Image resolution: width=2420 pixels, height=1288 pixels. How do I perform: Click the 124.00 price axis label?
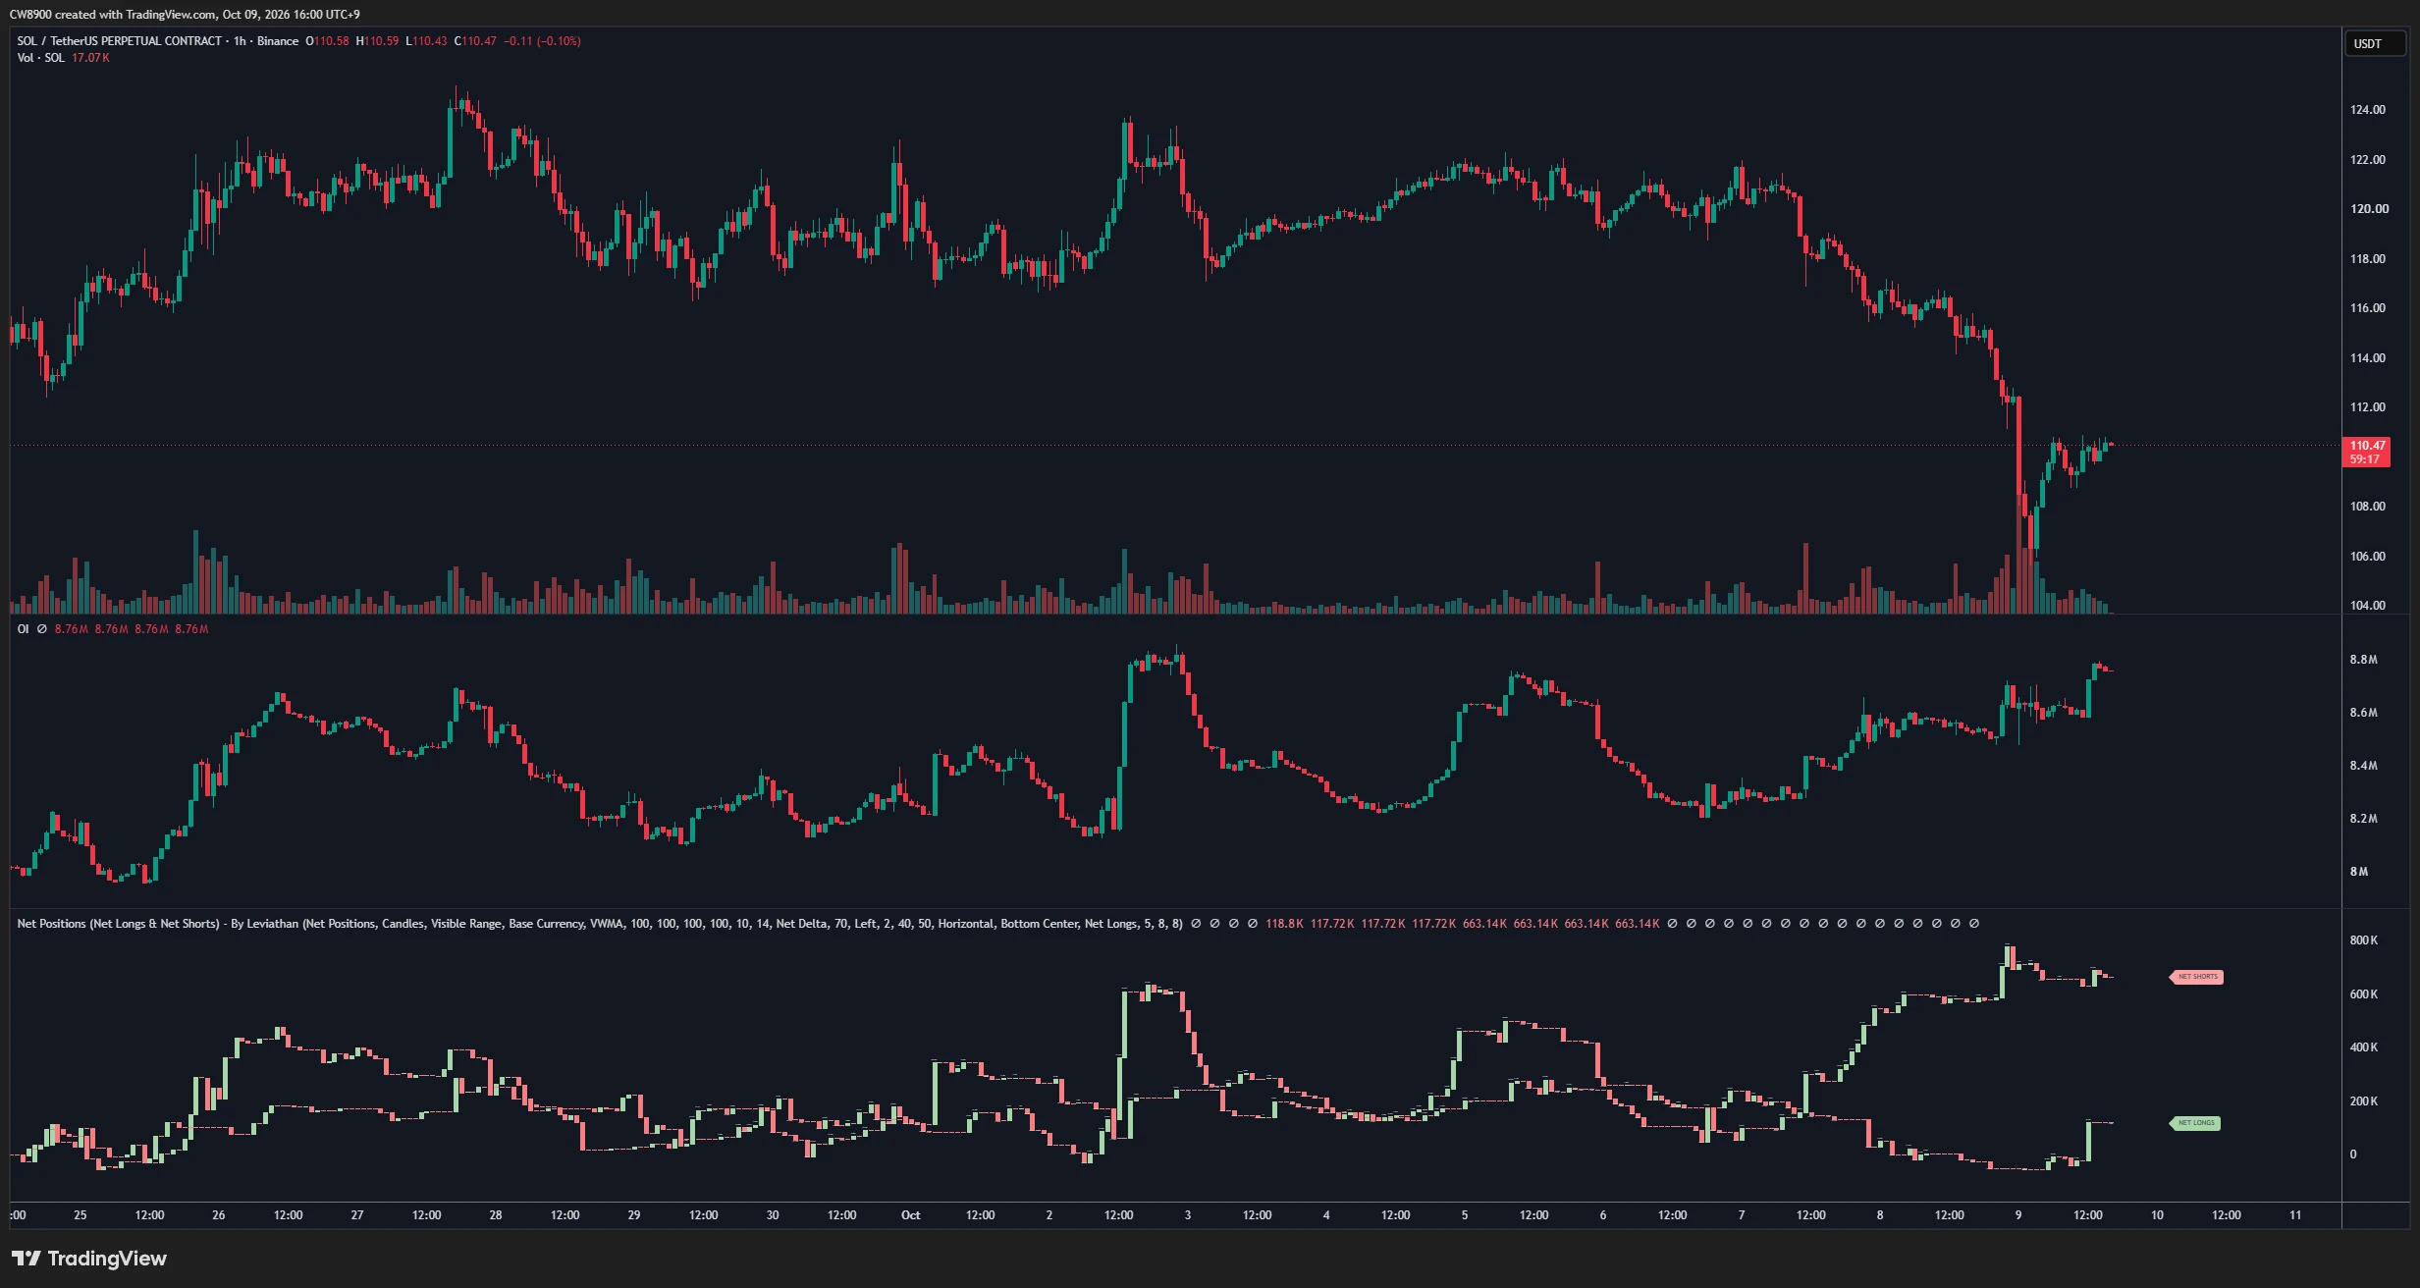click(2367, 110)
